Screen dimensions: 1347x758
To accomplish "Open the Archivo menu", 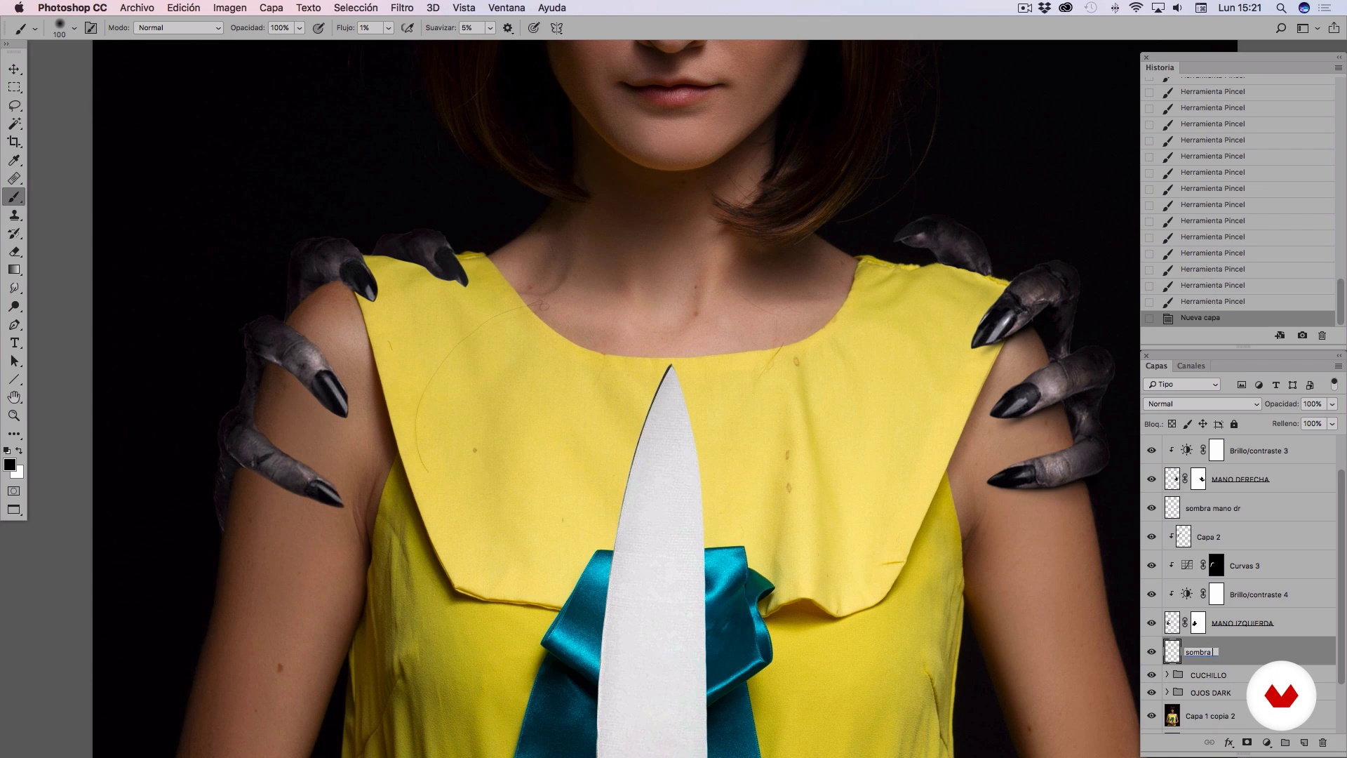I will pyautogui.click(x=137, y=8).
